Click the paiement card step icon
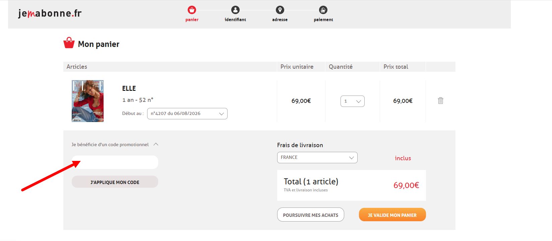Screen dimensions: 552x241 [x=323, y=10]
